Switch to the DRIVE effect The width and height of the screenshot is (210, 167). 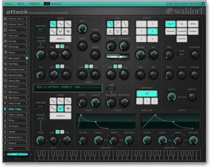click(x=193, y=24)
